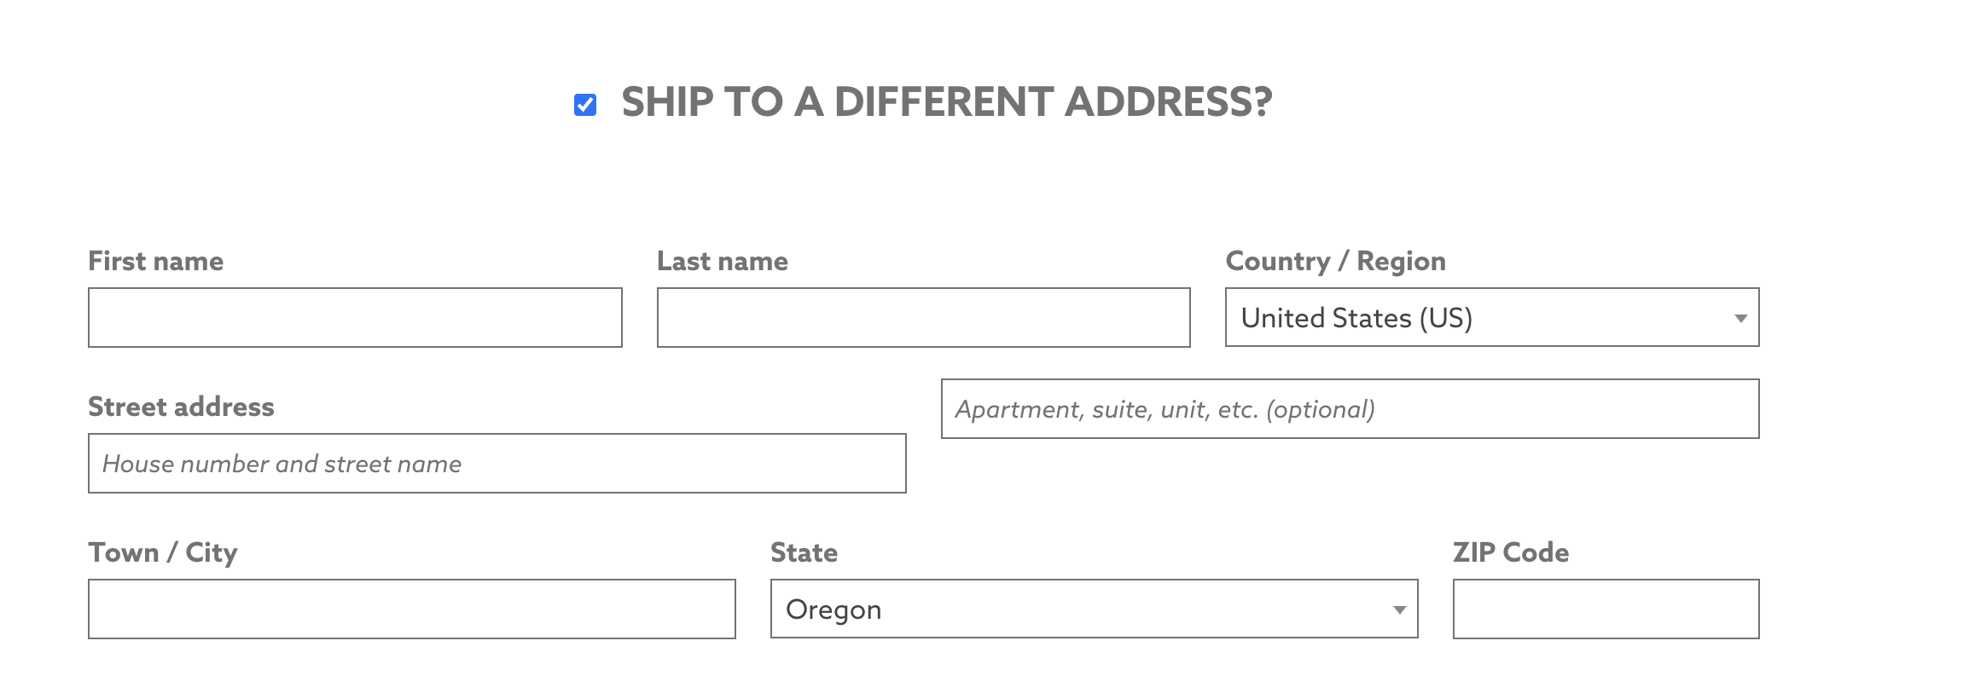Click the 'First name' field label

(x=156, y=261)
